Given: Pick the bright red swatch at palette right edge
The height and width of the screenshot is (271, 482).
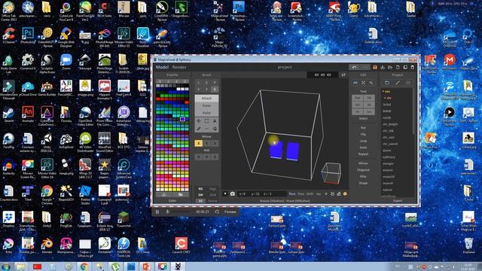Looking at the screenshot, I should pyautogui.click(x=186, y=102).
